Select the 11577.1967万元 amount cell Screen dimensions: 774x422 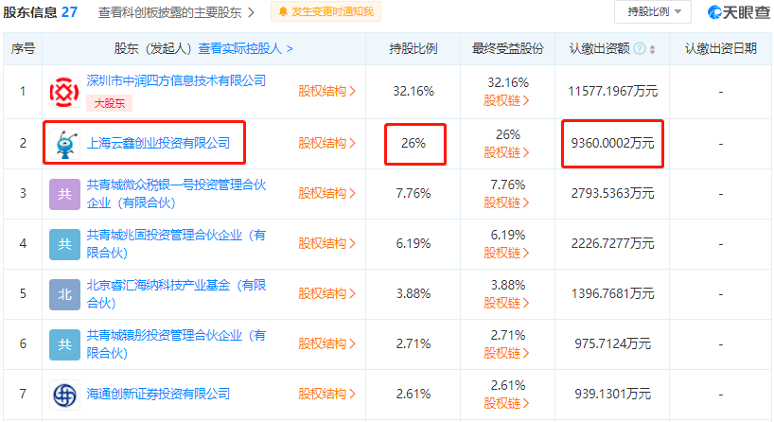click(612, 92)
